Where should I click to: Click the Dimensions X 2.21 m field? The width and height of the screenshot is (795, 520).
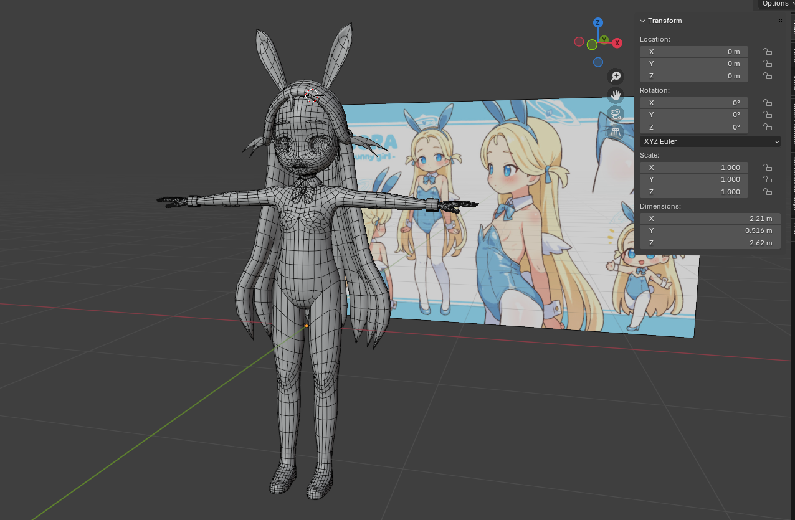coord(710,219)
